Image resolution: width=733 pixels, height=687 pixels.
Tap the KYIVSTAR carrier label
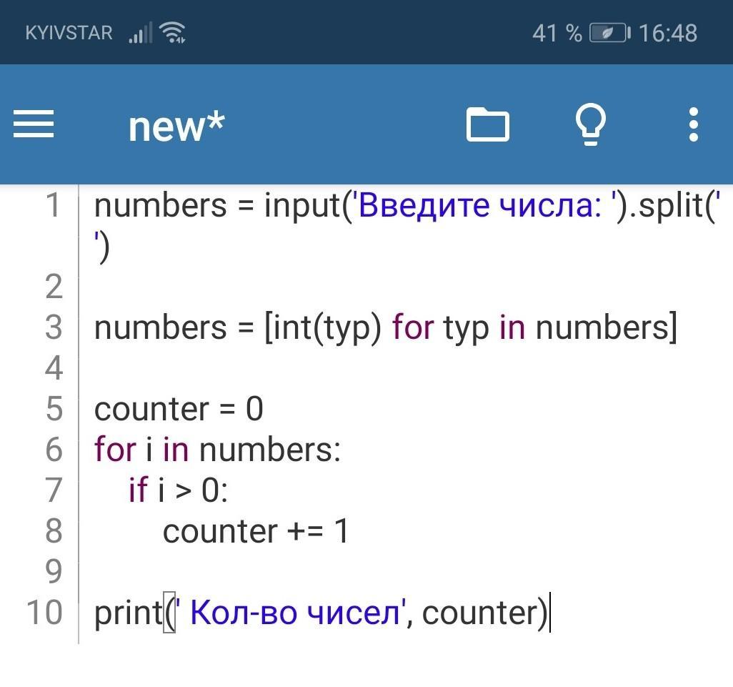(x=69, y=33)
